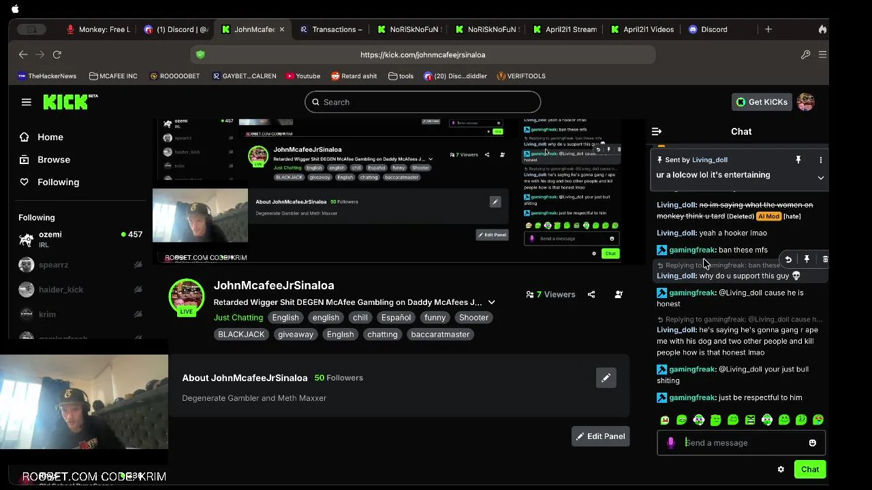Viewport: 872px width, 490px height.
Task: Click the KICK logo
Action: point(70,102)
